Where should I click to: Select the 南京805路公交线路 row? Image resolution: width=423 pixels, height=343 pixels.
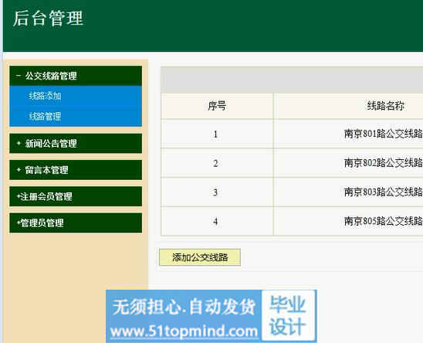click(x=292, y=221)
